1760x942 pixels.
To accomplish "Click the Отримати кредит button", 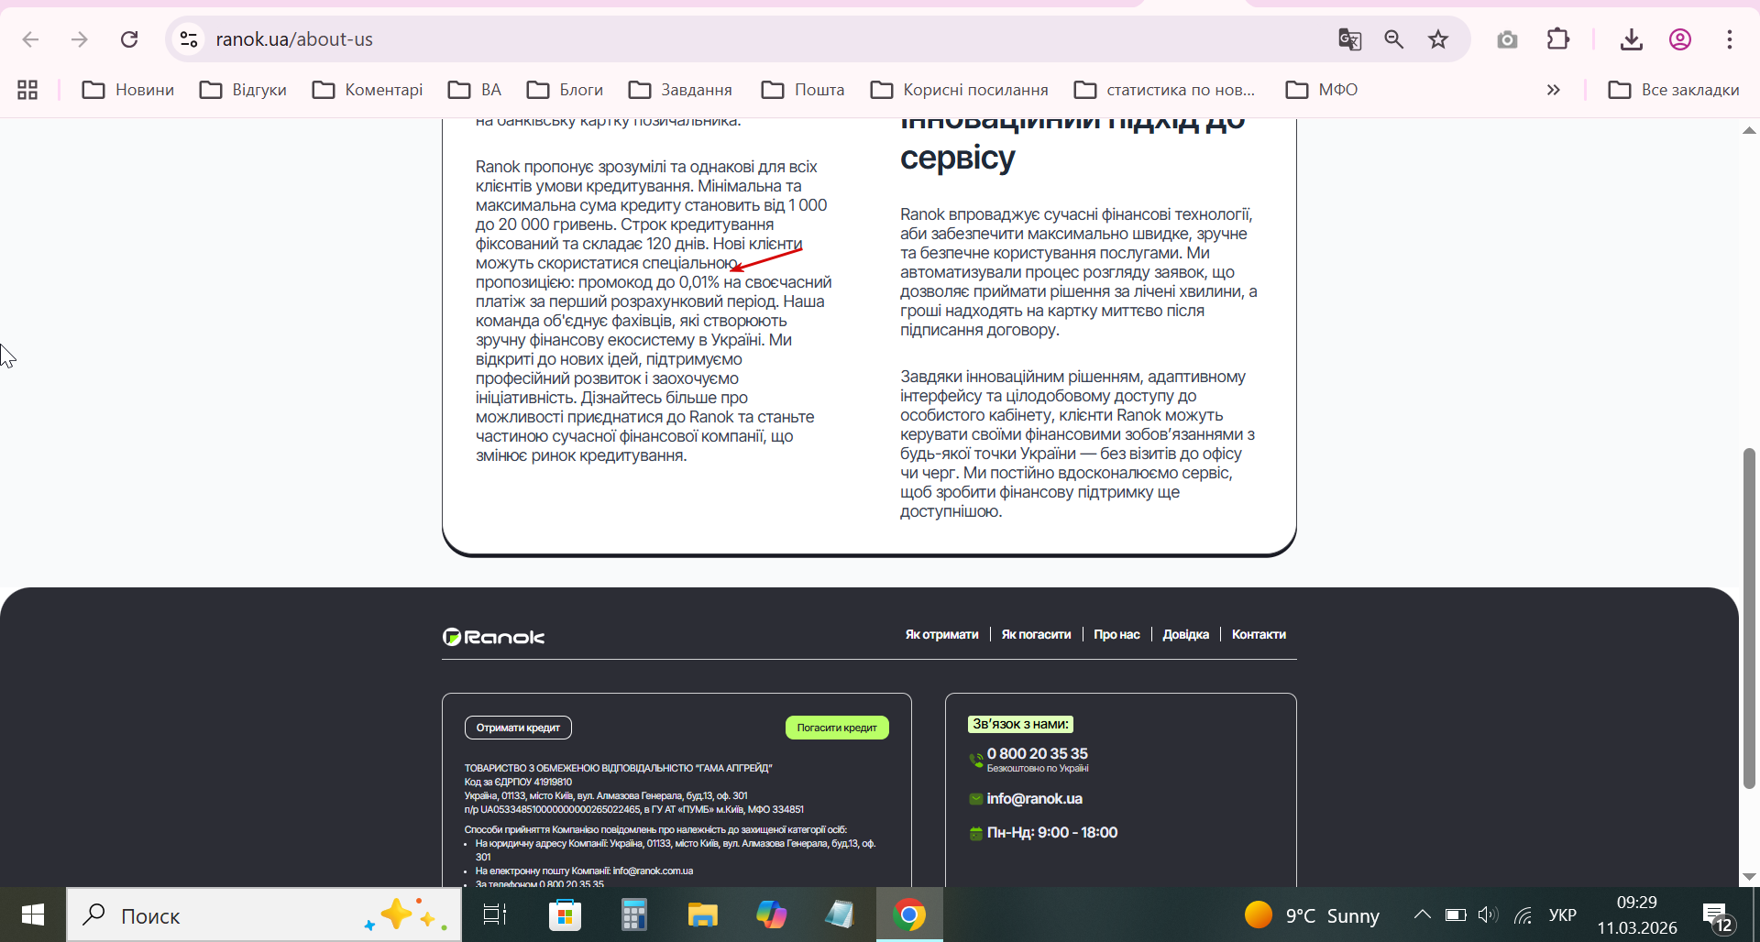I will (x=518, y=728).
